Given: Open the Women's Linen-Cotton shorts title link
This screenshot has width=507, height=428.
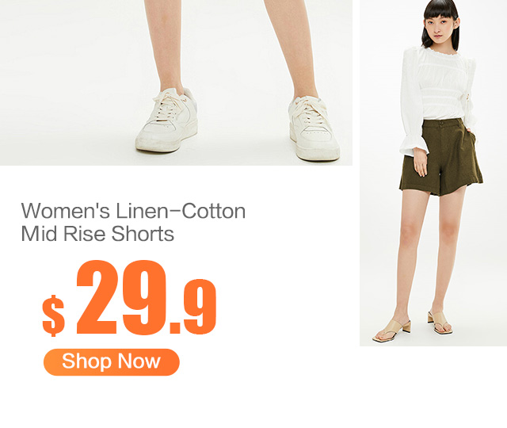Looking at the screenshot, I should coord(133,222).
